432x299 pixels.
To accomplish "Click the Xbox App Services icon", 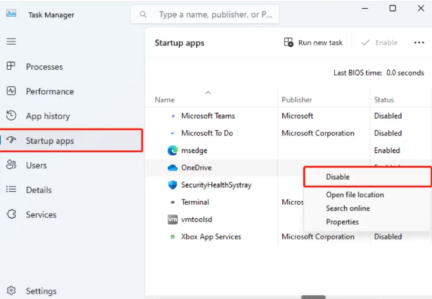I will click(173, 237).
